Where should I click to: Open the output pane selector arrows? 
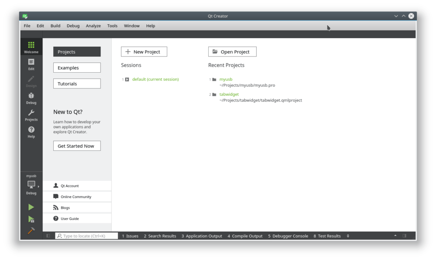click(x=348, y=236)
